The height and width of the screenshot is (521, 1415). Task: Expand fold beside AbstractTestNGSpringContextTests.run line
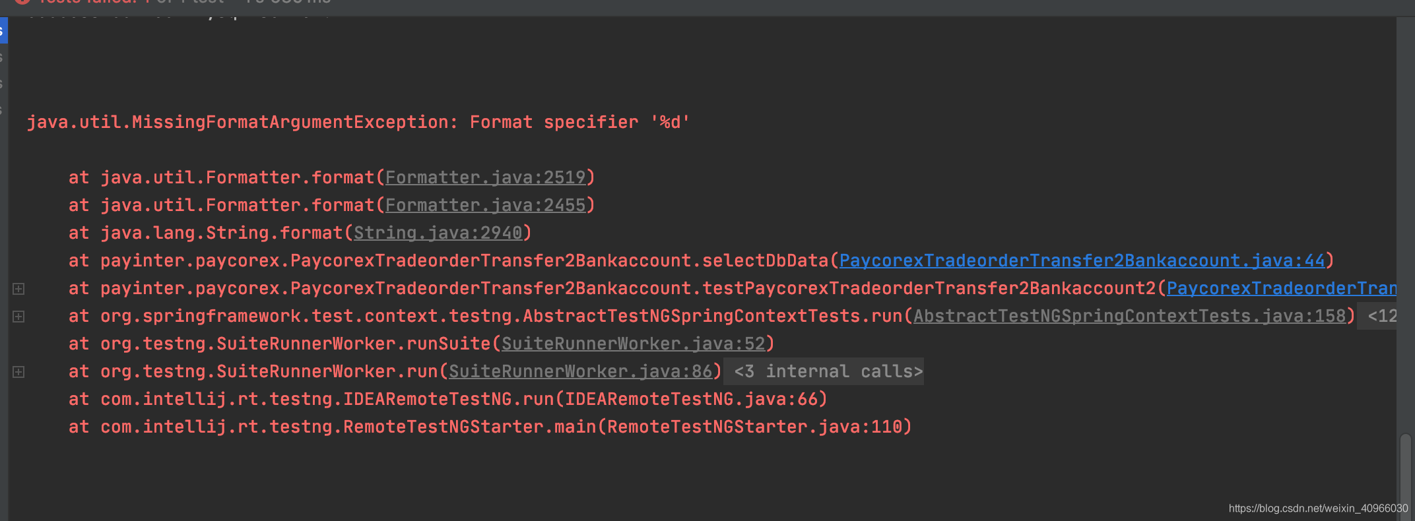click(x=18, y=317)
